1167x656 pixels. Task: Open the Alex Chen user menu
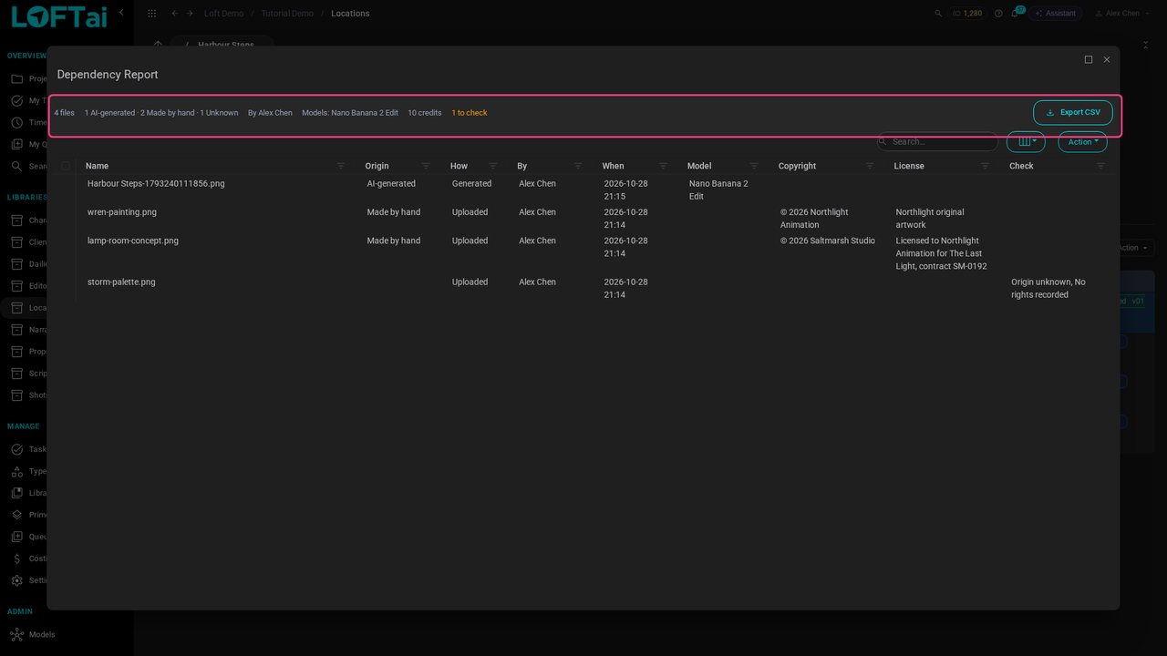click(1122, 14)
